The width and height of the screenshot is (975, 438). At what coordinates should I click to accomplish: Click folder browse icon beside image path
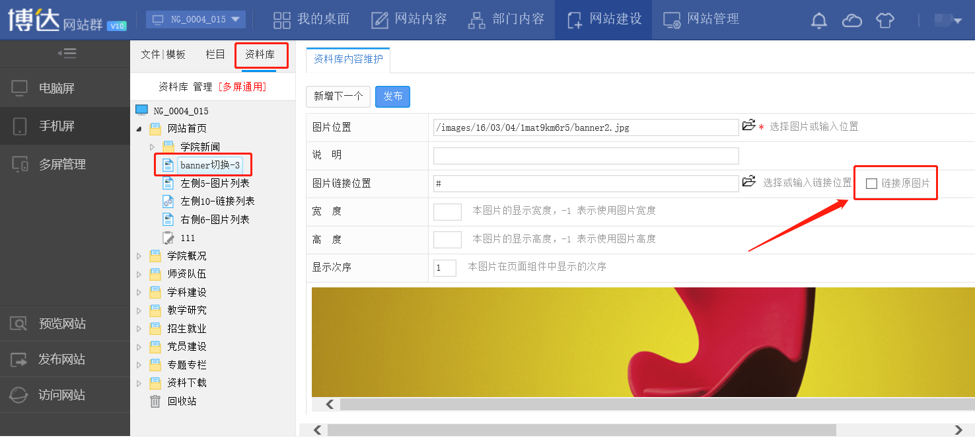[748, 126]
